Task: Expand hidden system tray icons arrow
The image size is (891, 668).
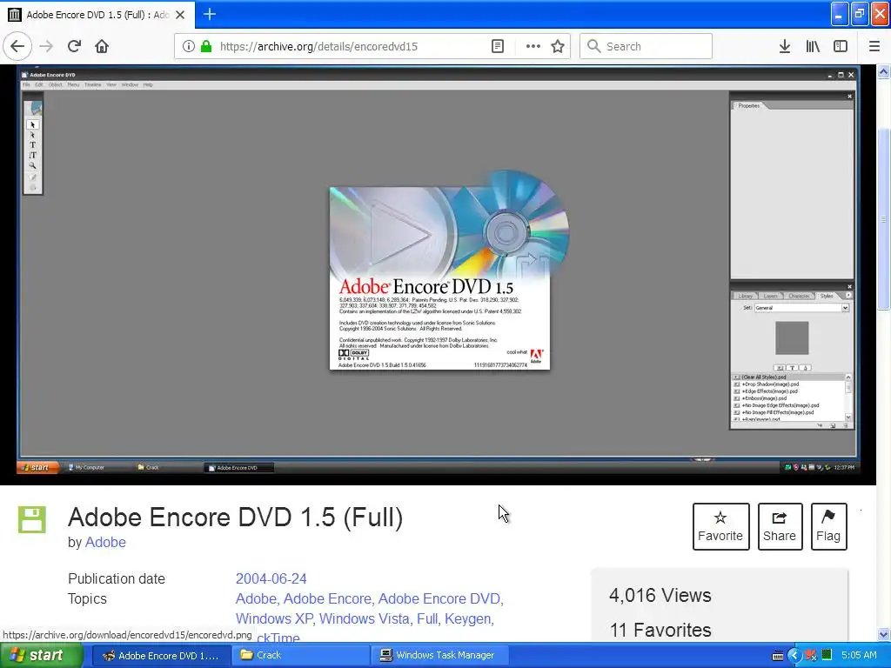Action: tap(794, 656)
